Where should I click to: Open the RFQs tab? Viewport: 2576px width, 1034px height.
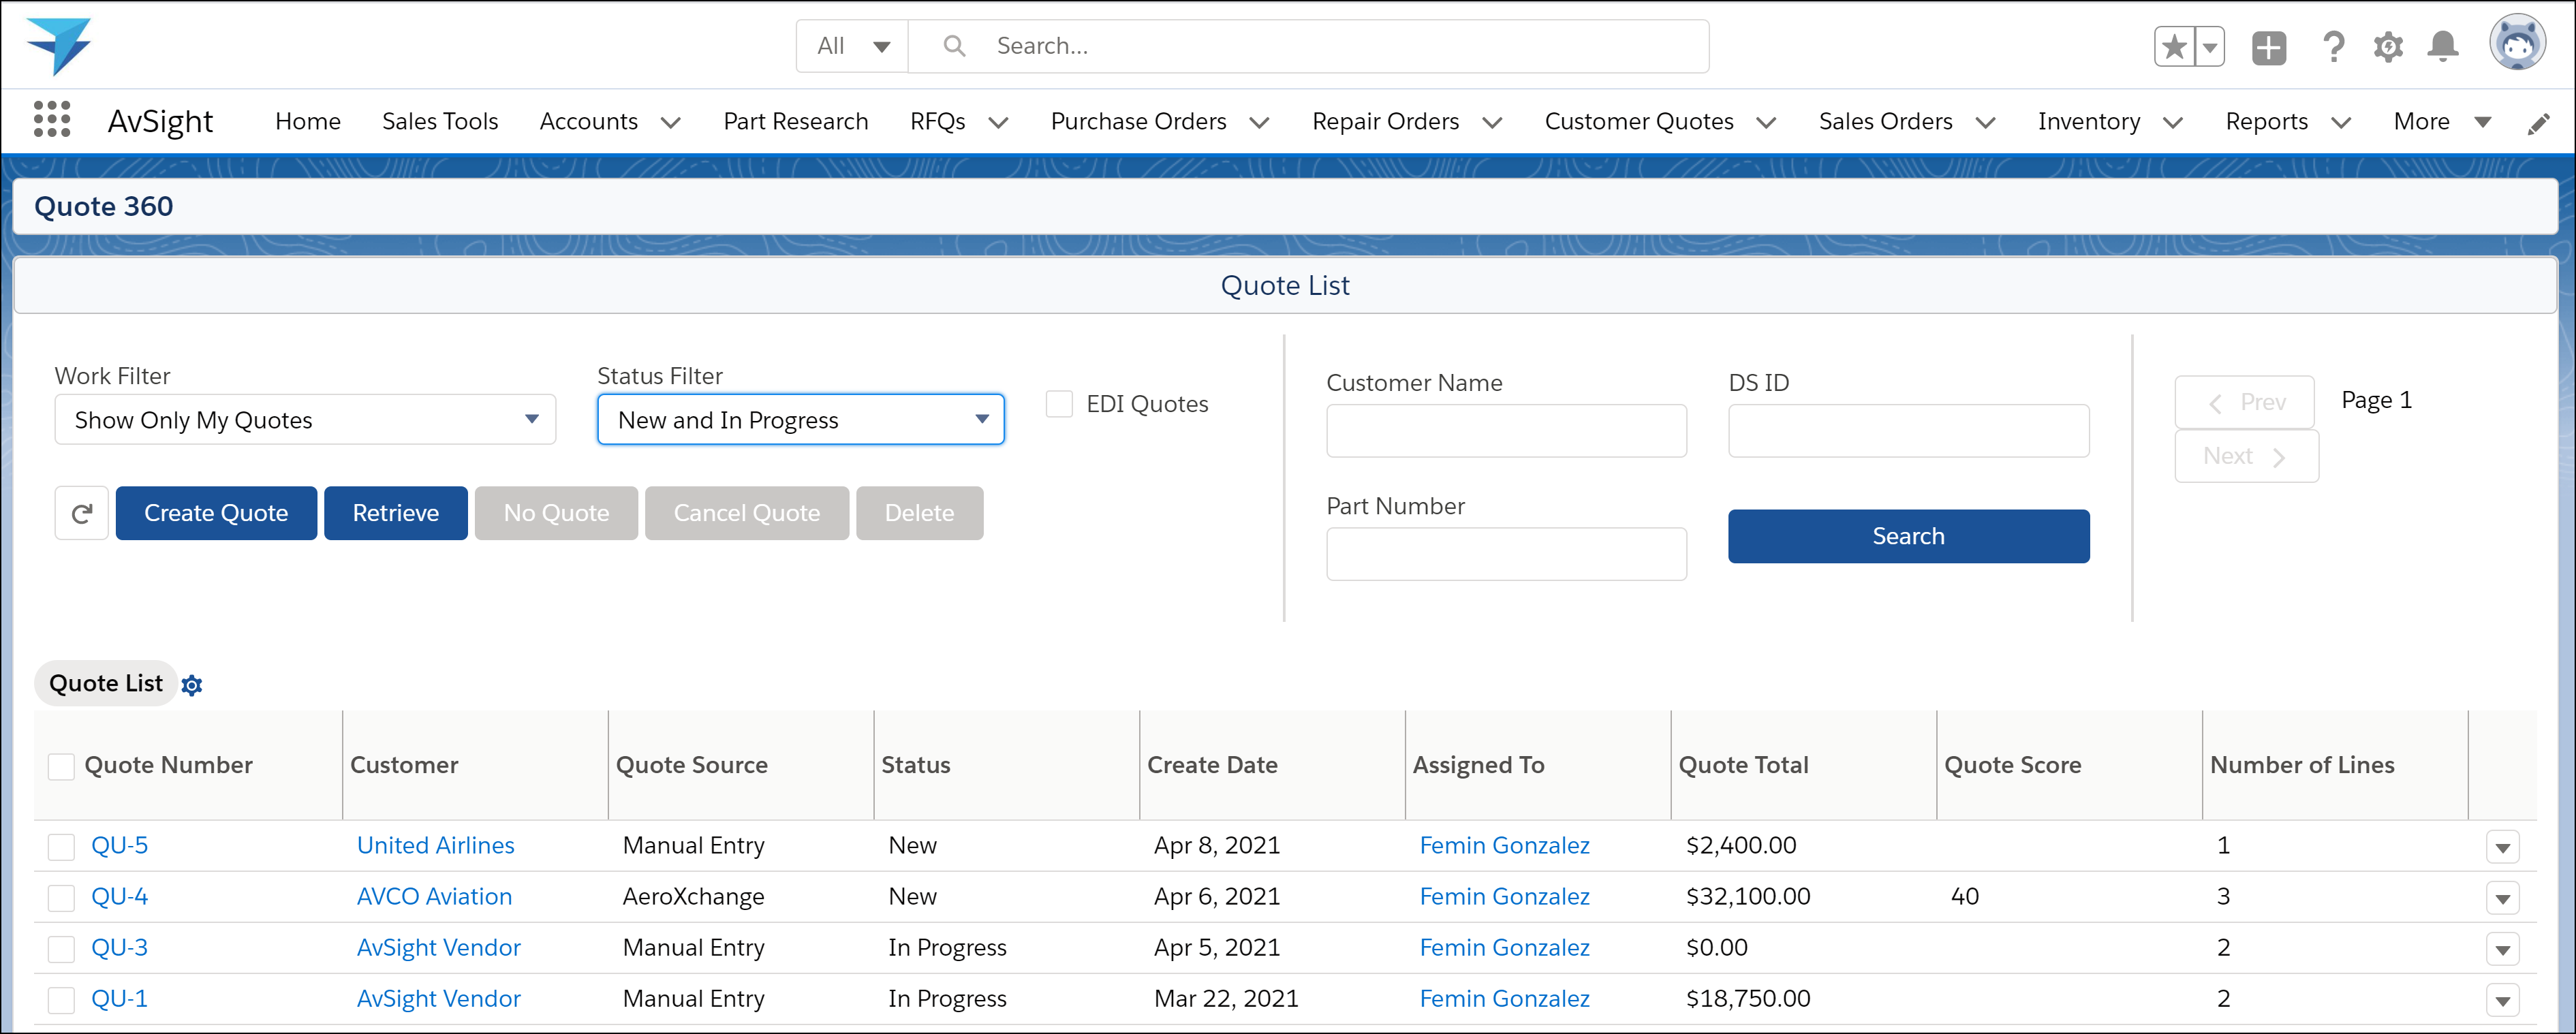coord(938,121)
